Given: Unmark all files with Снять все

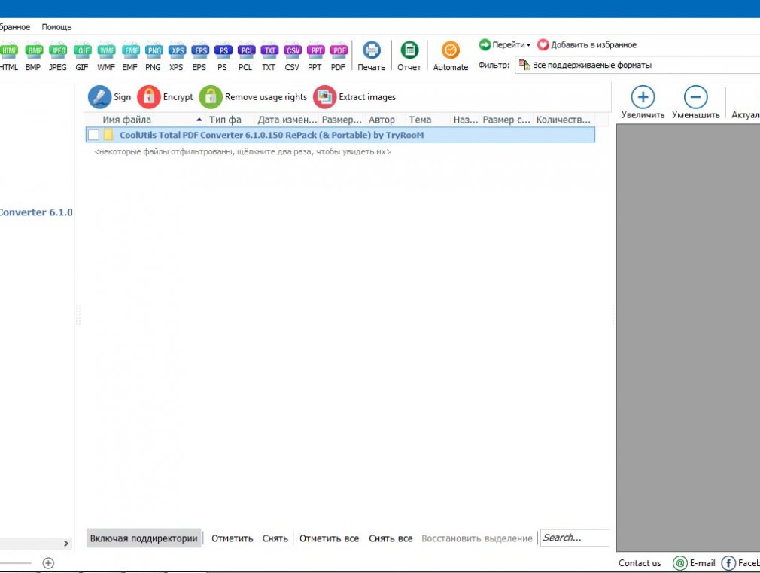Looking at the screenshot, I should (391, 538).
